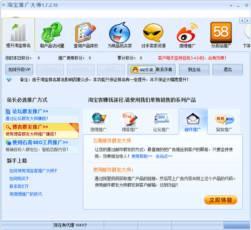The height and width of the screenshot is (230, 251).
Task: Open the 留言推广 tab
Action: (225, 121)
